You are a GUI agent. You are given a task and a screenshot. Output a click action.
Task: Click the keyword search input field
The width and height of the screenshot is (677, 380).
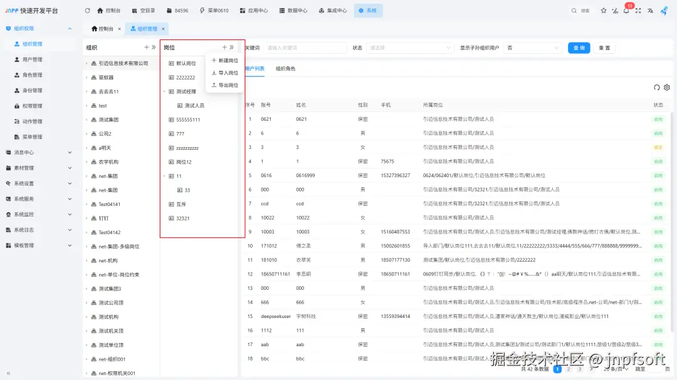tap(305, 47)
